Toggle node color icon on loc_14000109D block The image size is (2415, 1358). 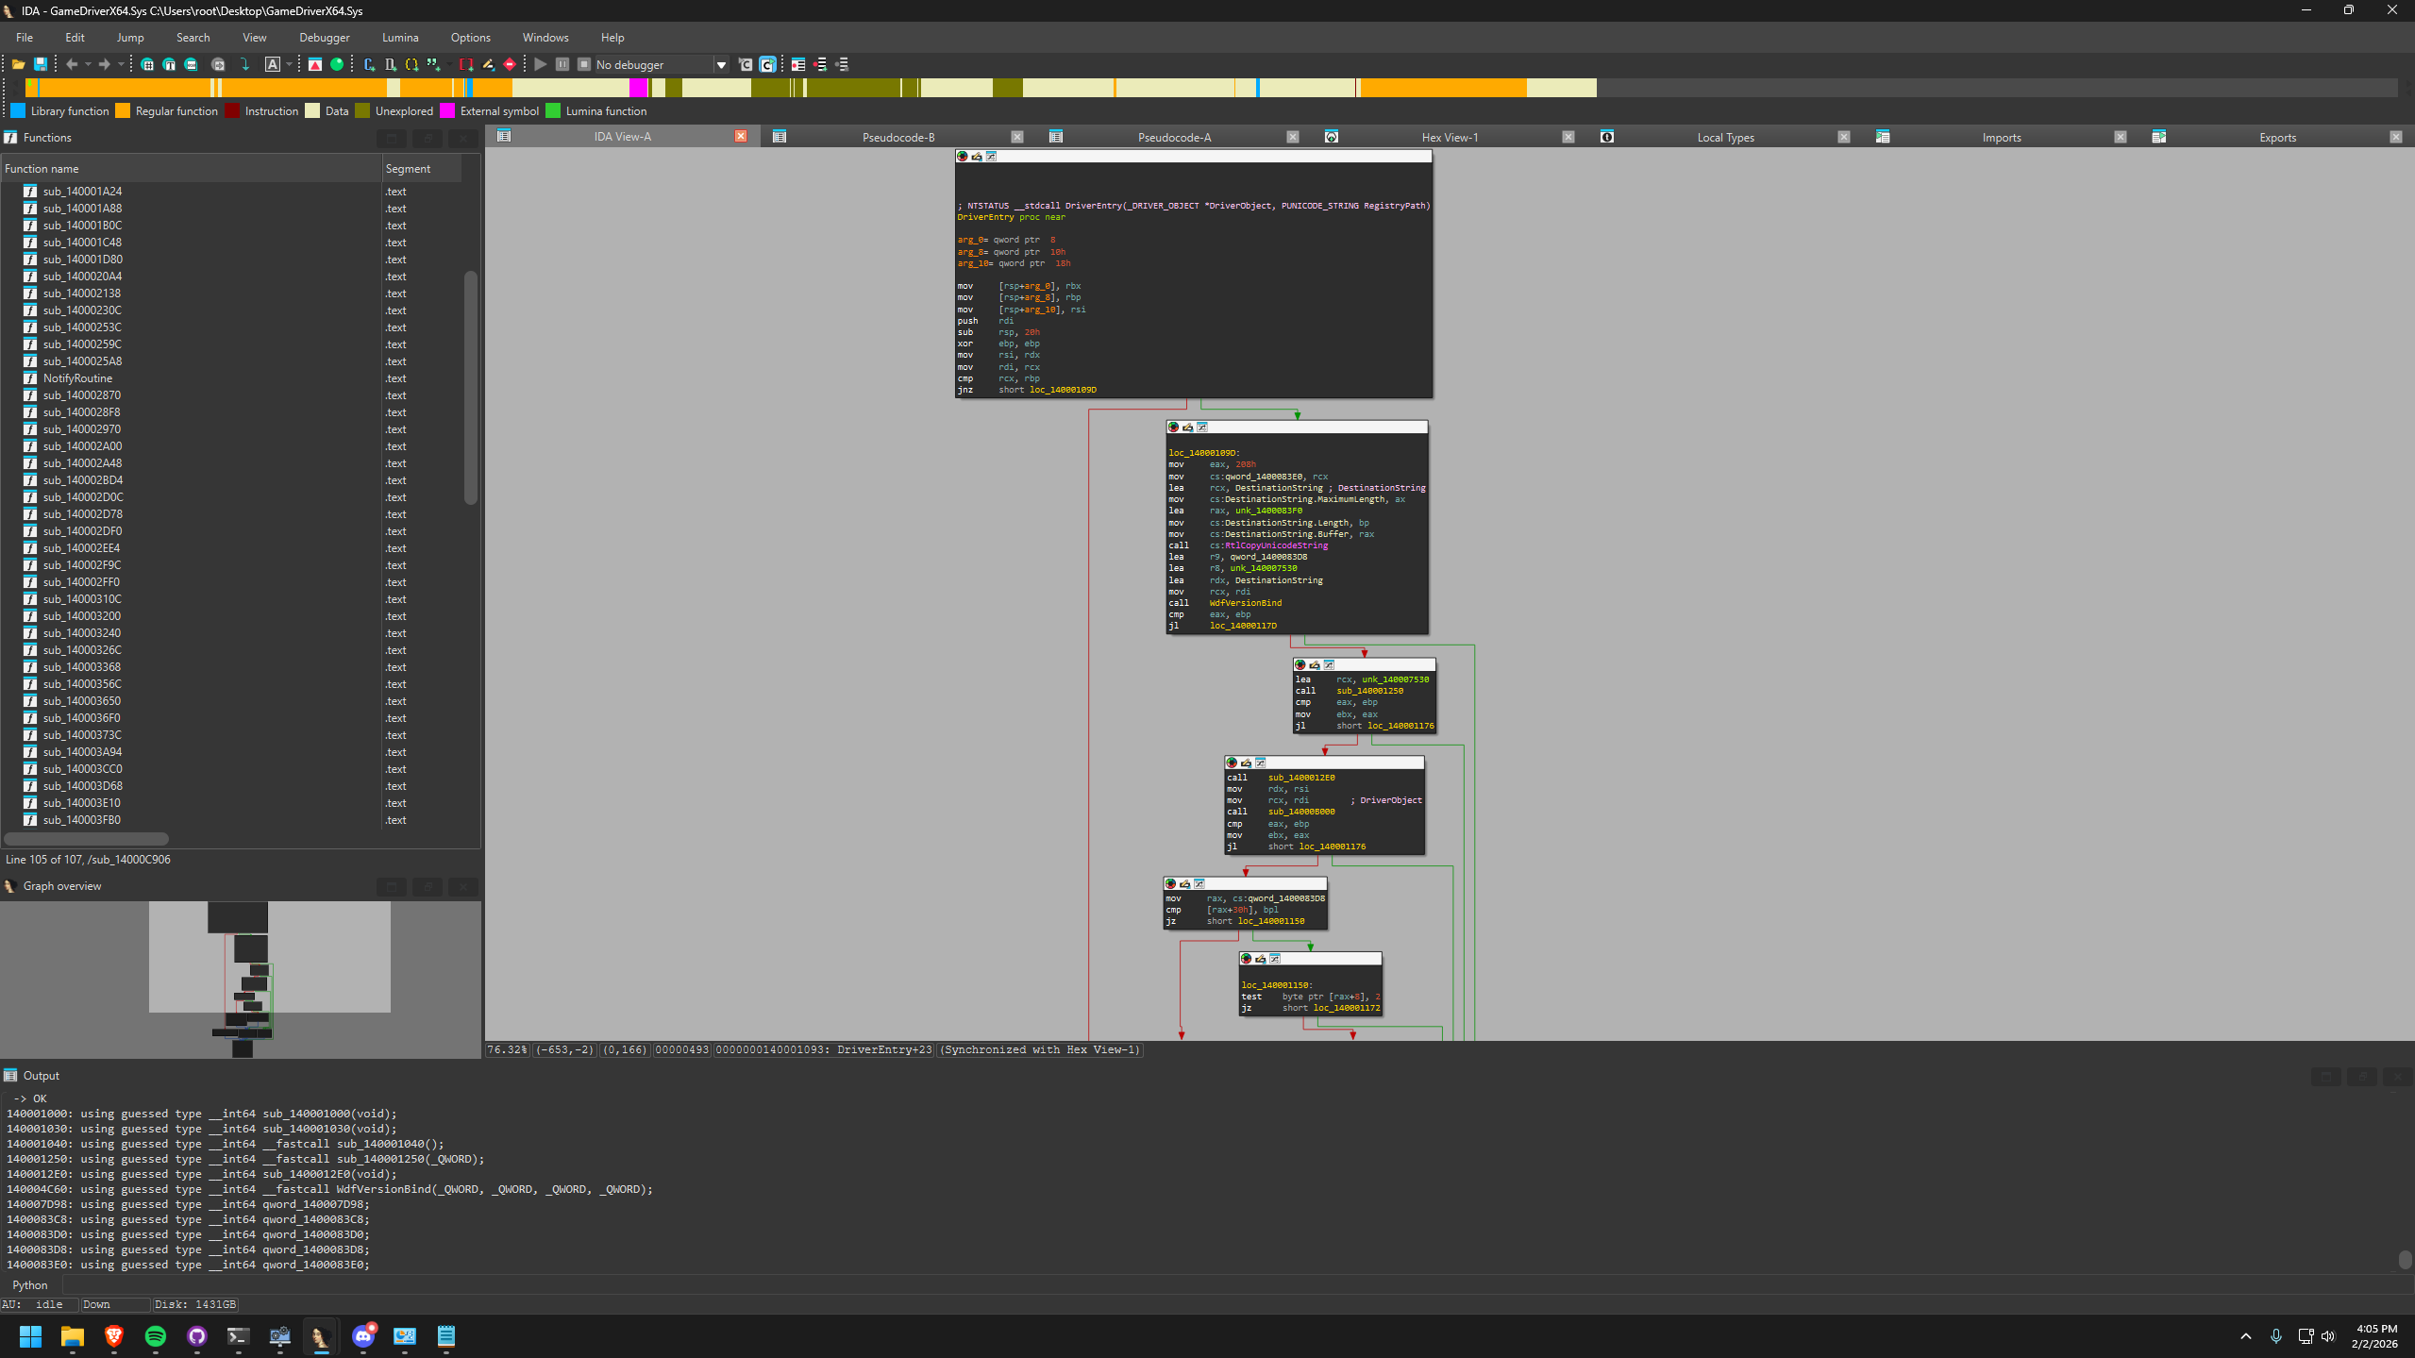[x=1173, y=428]
